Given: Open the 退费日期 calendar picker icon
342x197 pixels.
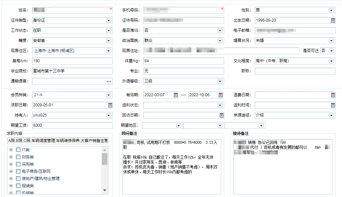Looking at the screenshot, I should pos(333,95).
